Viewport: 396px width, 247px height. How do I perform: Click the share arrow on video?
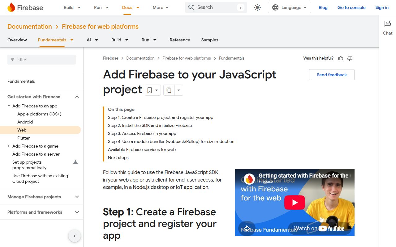247,228
